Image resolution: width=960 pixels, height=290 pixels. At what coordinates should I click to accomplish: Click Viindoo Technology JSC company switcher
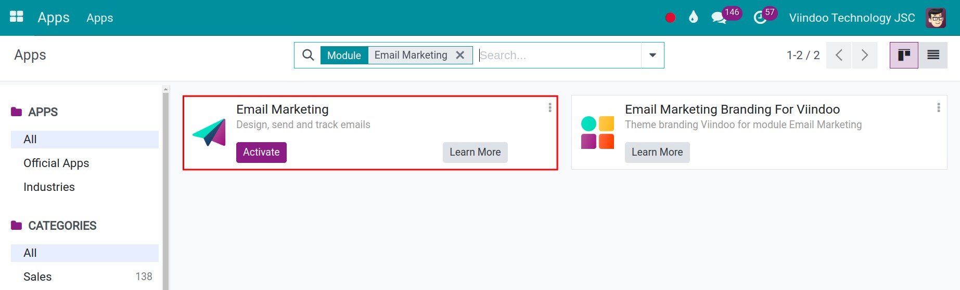(x=852, y=18)
